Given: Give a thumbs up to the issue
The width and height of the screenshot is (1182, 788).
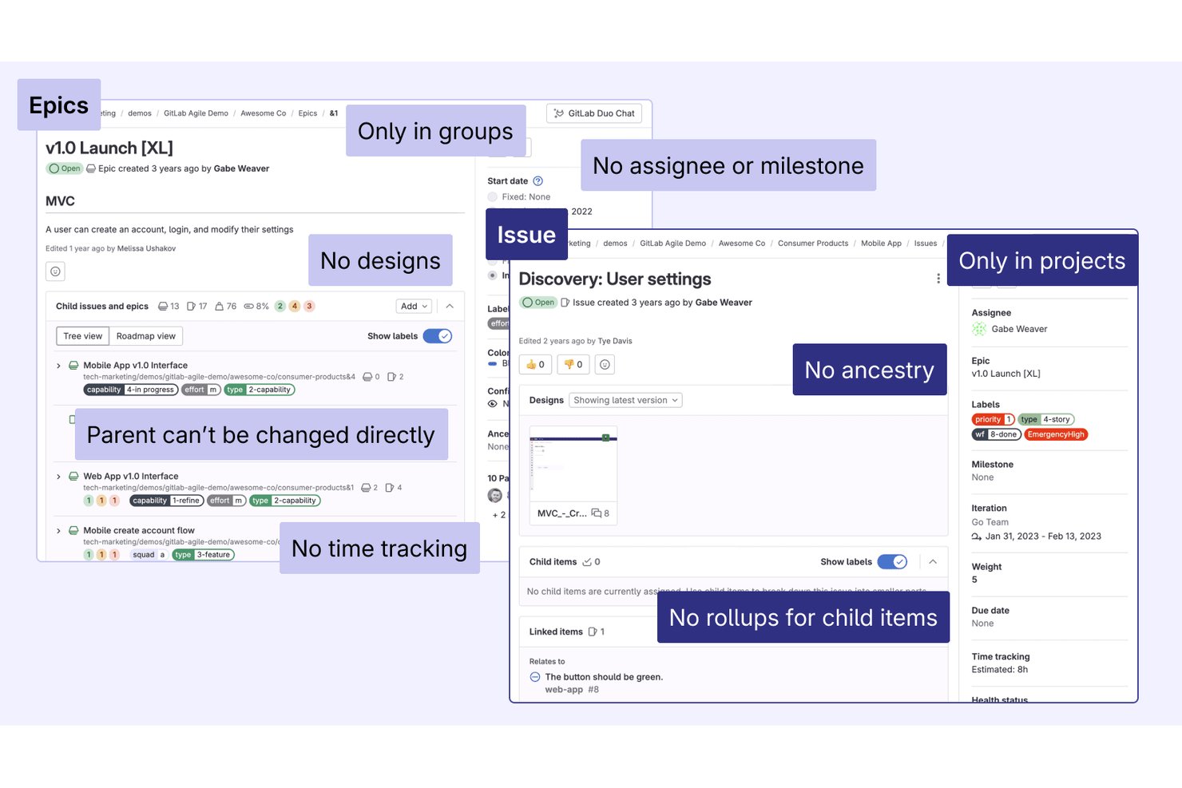Looking at the screenshot, I should point(535,365).
